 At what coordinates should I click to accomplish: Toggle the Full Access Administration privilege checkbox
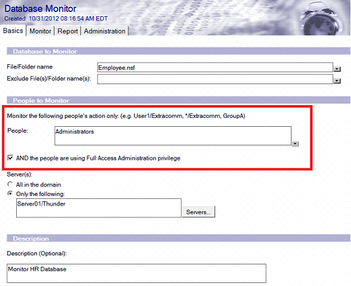(x=10, y=158)
